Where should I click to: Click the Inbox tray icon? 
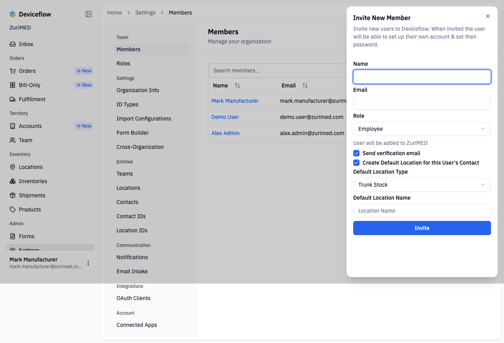tap(13, 44)
